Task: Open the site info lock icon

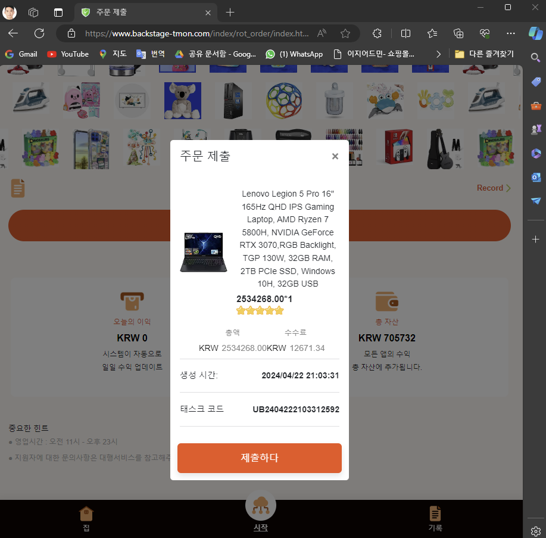Action: tap(71, 33)
